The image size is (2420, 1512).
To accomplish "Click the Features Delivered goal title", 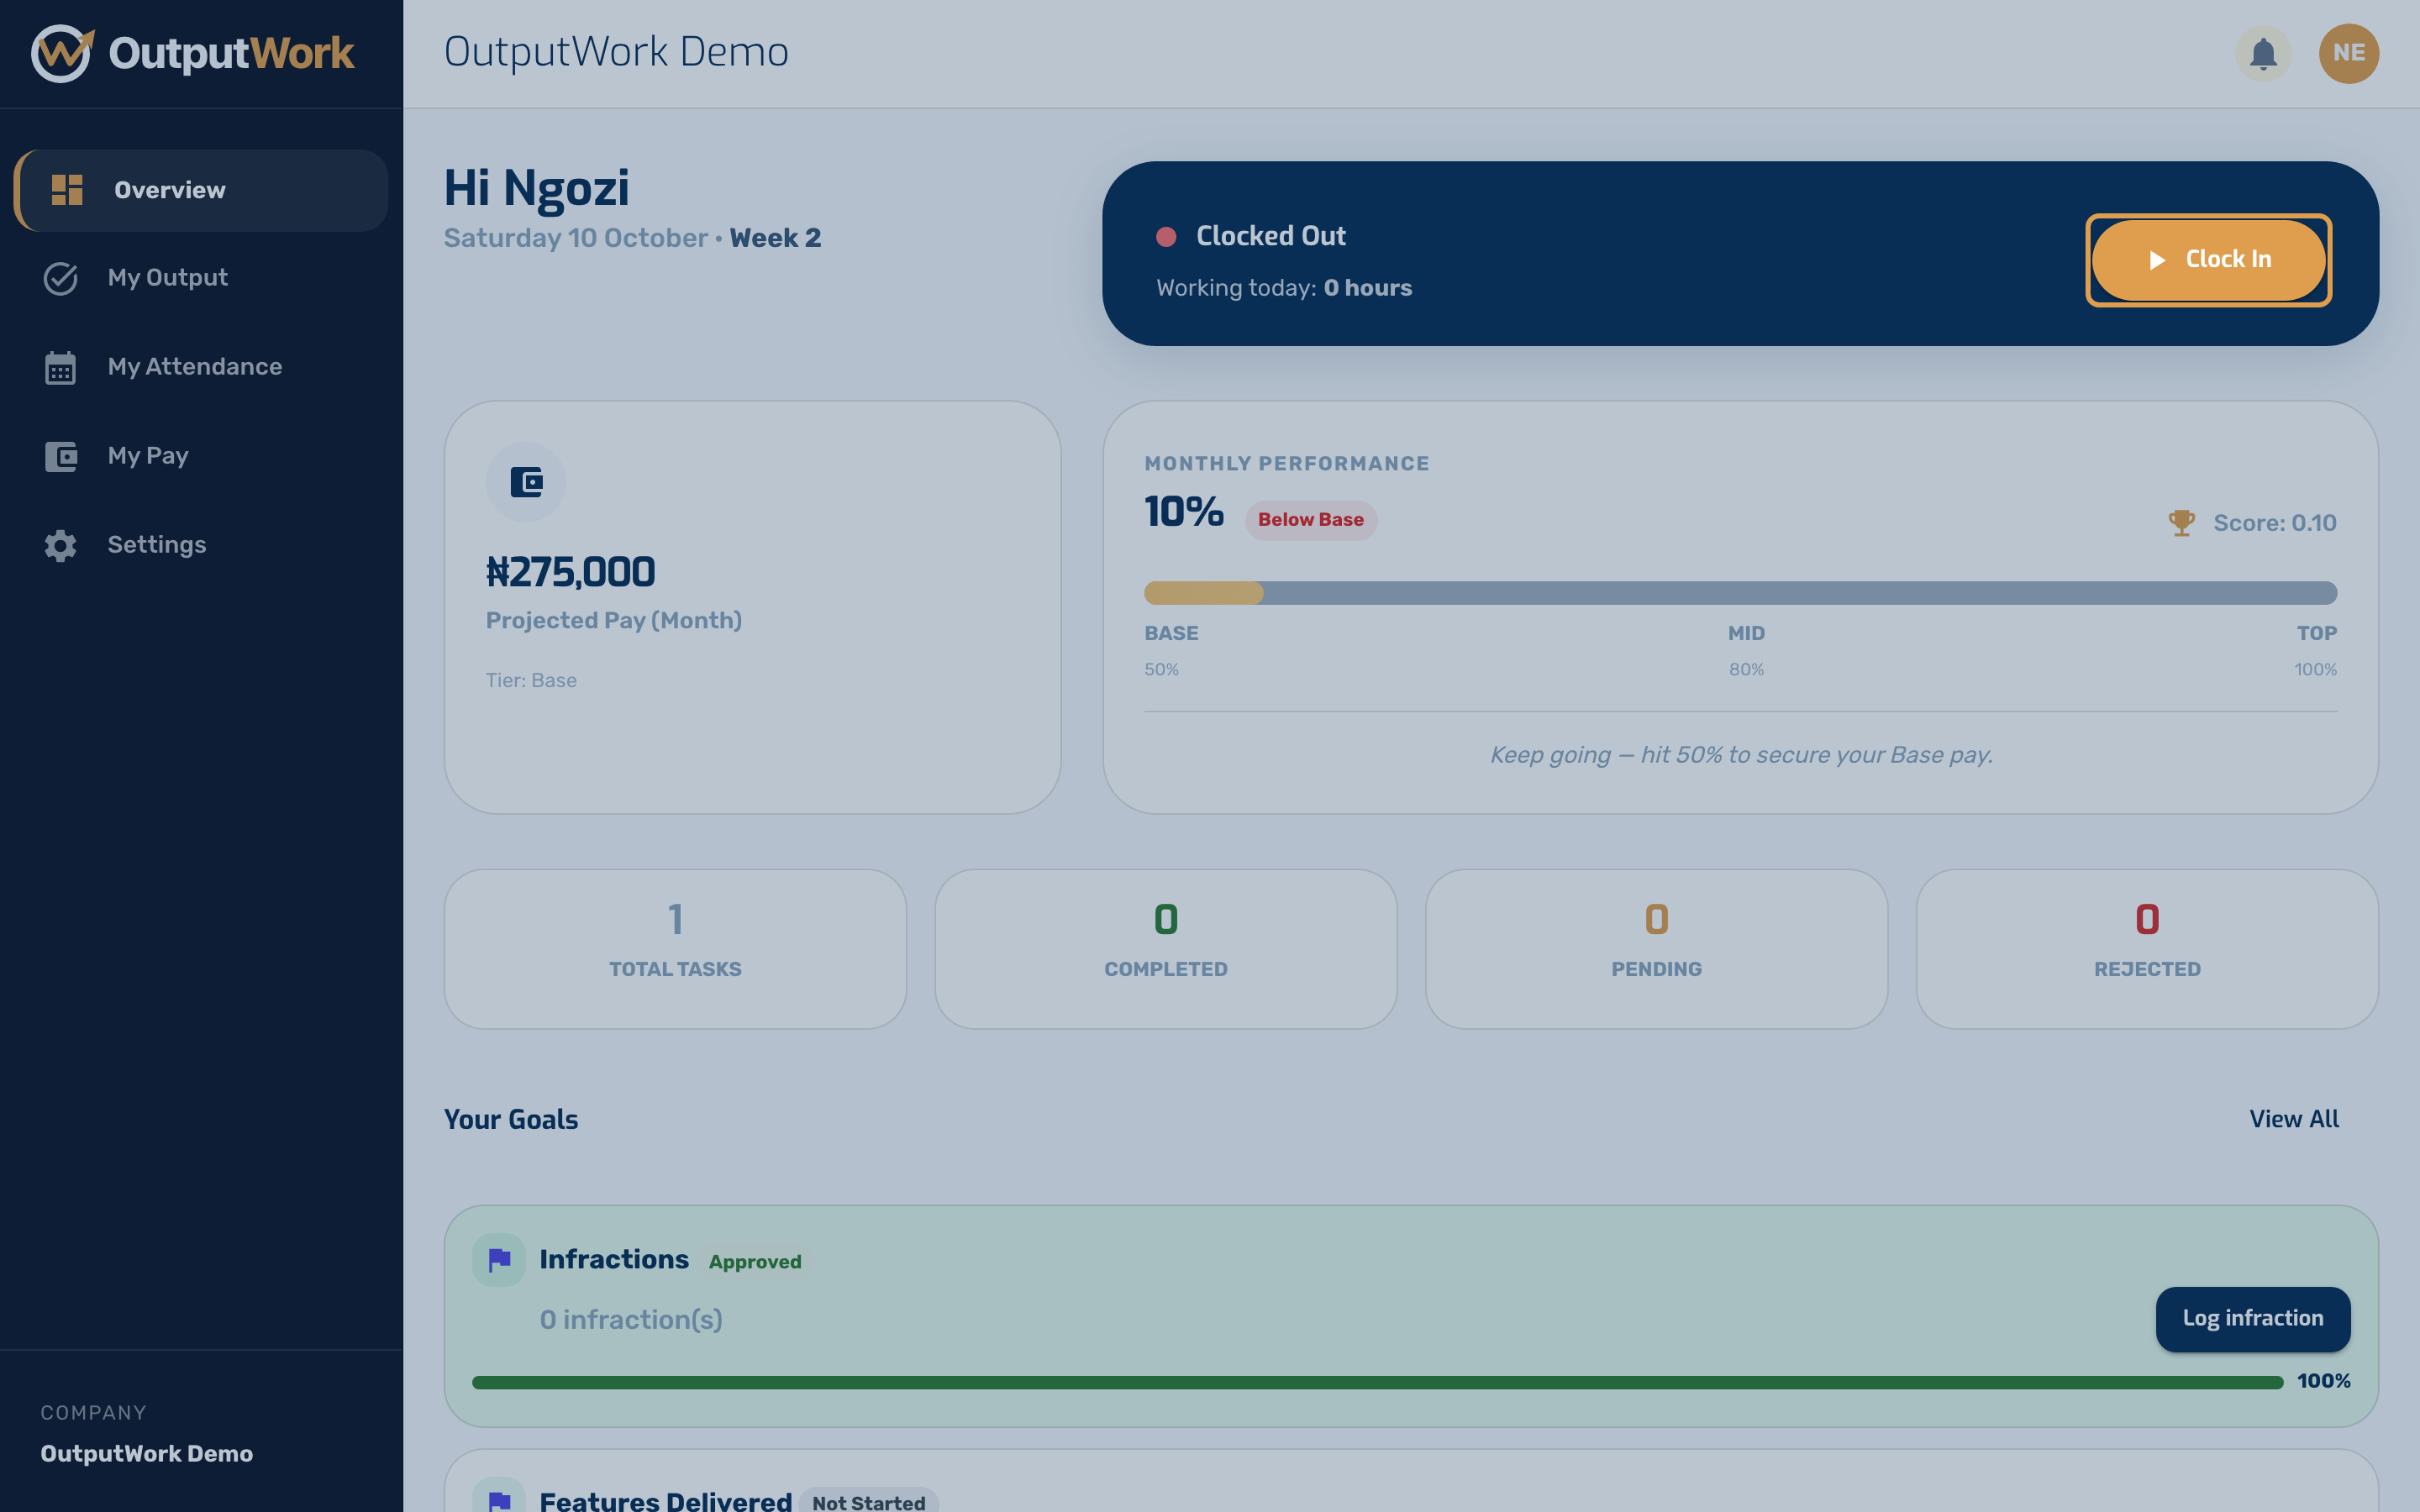I will [665, 1500].
